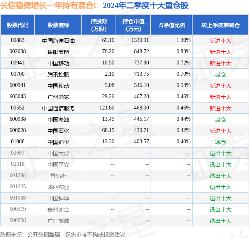Viewport: 249px width, 238px height.
Task: Select the 股票代码 column header
Action: point(18,25)
